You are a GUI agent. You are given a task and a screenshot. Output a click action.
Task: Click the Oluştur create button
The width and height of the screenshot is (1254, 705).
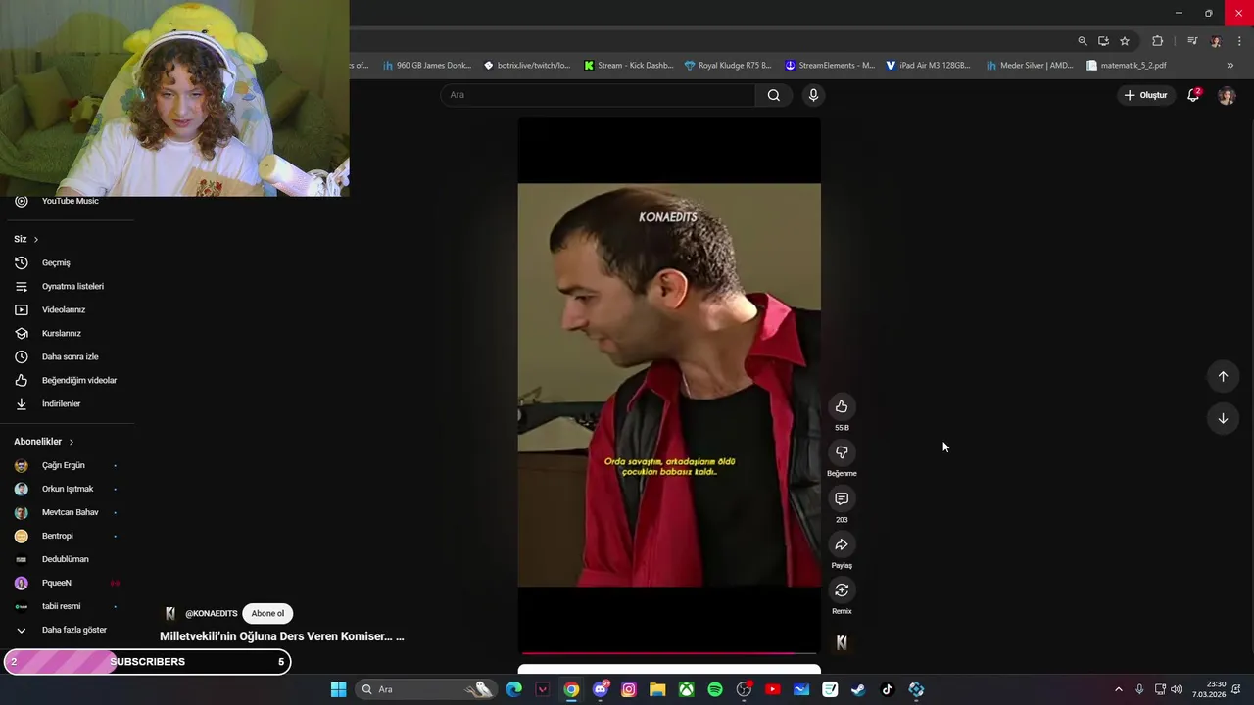[x=1145, y=95]
